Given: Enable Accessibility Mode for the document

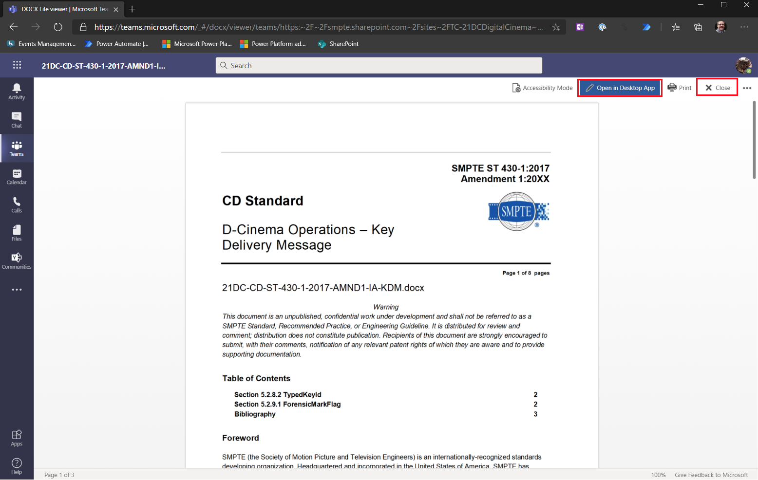Looking at the screenshot, I should [542, 88].
